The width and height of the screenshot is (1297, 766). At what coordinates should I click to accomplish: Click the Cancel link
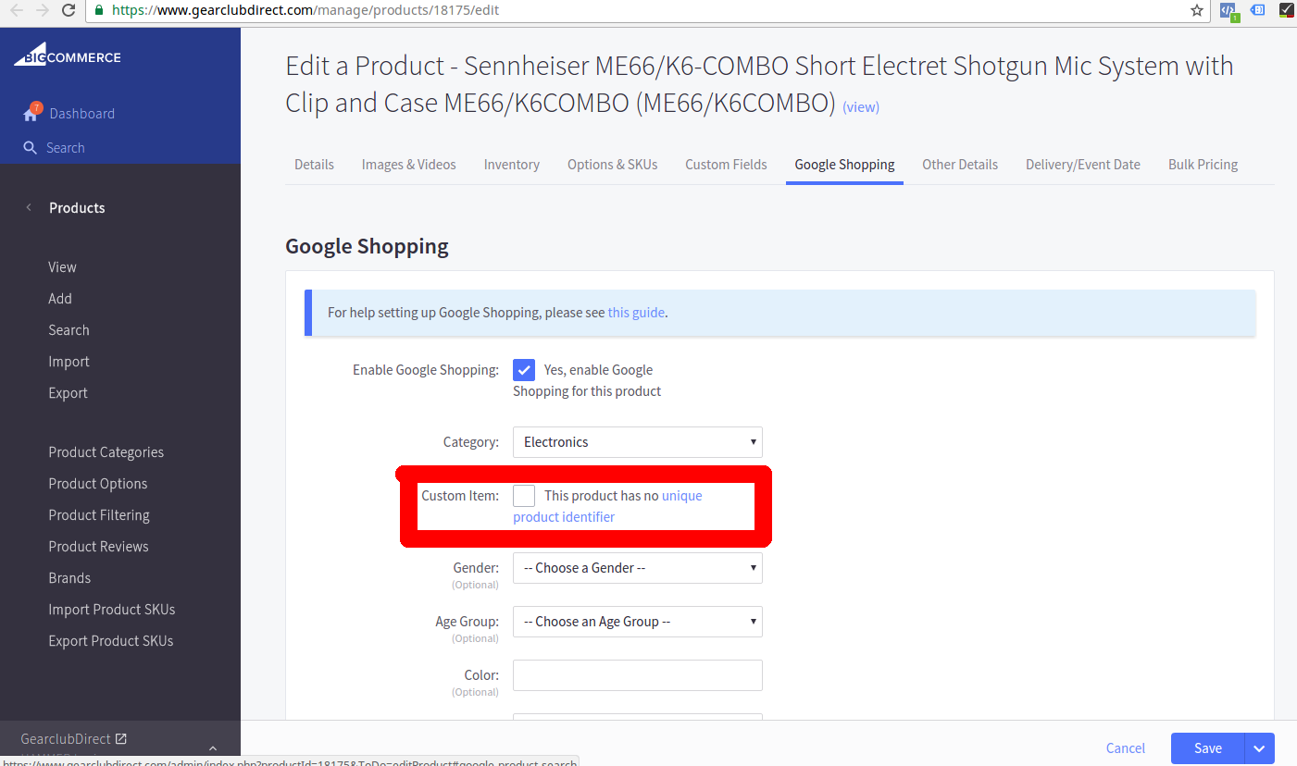1126,748
